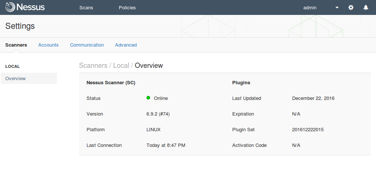Select Overview in the Local sidebar
The height and width of the screenshot is (170, 376).
pyautogui.click(x=29, y=78)
